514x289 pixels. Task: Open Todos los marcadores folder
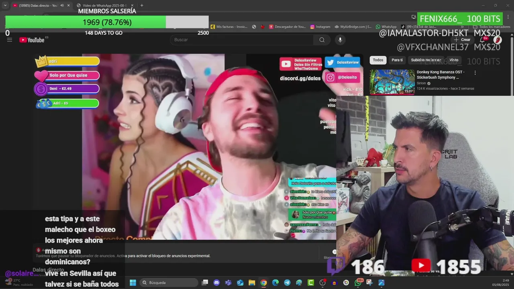492,27
